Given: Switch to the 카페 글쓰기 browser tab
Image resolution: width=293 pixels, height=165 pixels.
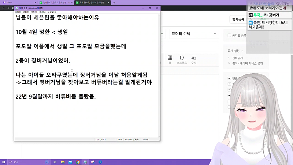Looking at the screenshot, I should click(92, 3).
